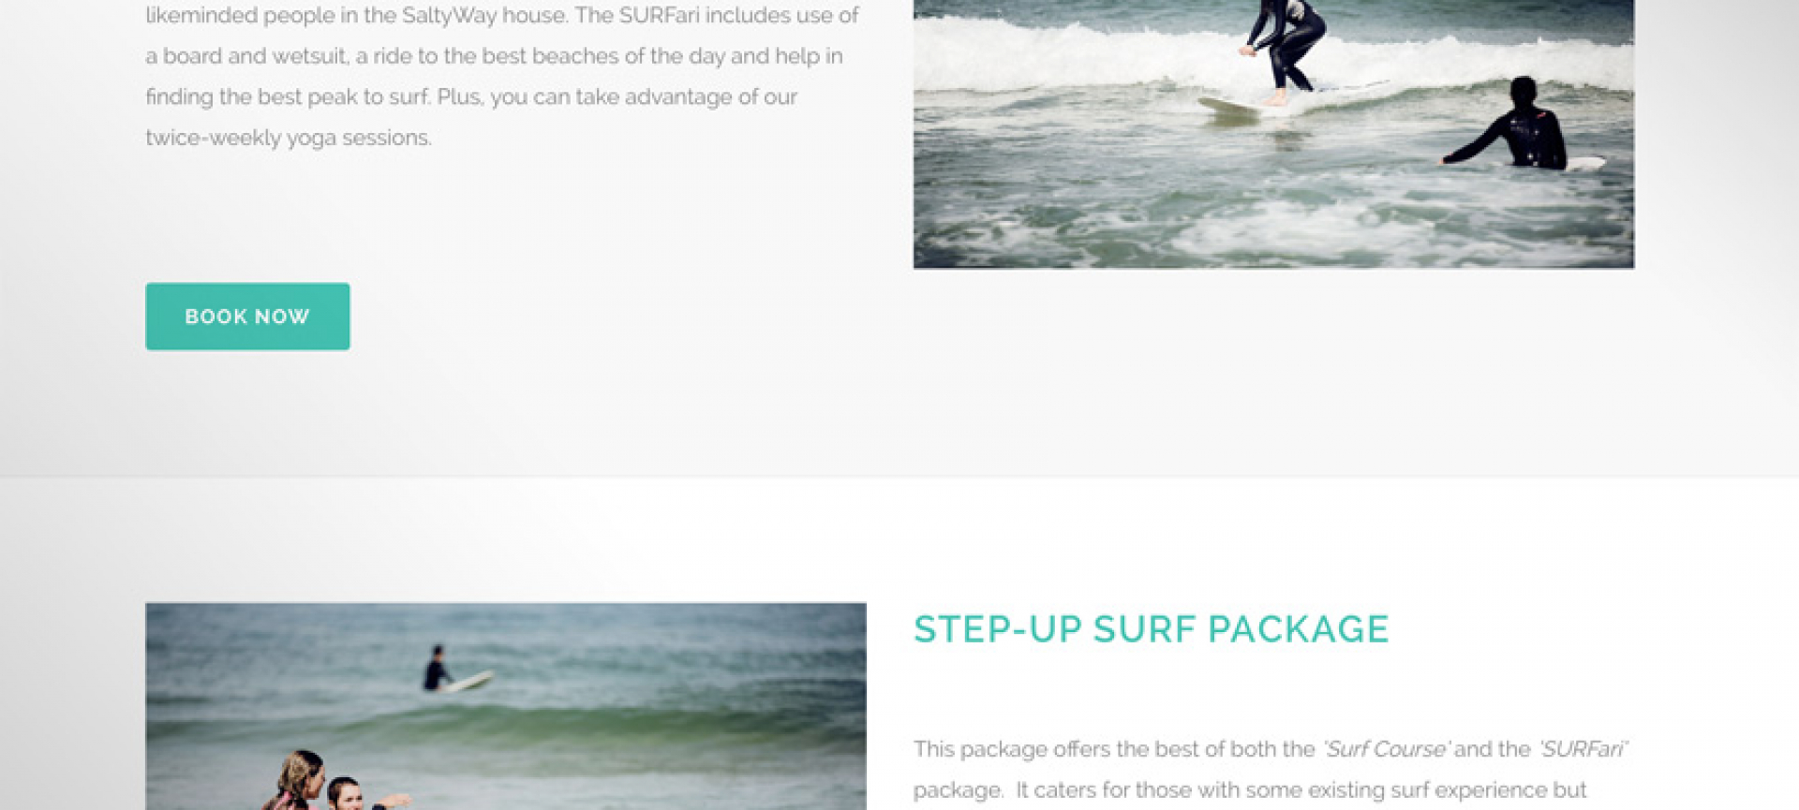This screenshot has height=810, width=1799.
Task: Click the italic 'SURFari' text in the package description
Action: pyautogui.click(x=1583, y=749)
